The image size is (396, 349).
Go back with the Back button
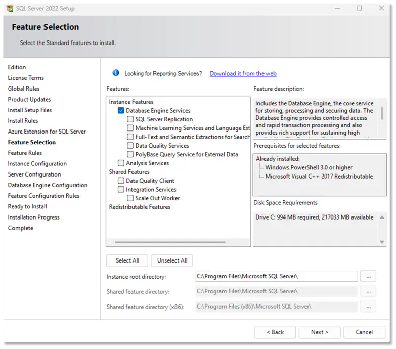tap(275, 332)
